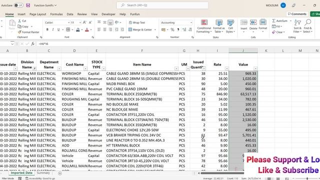Decrease font size with smaller A

click(90, 22)
